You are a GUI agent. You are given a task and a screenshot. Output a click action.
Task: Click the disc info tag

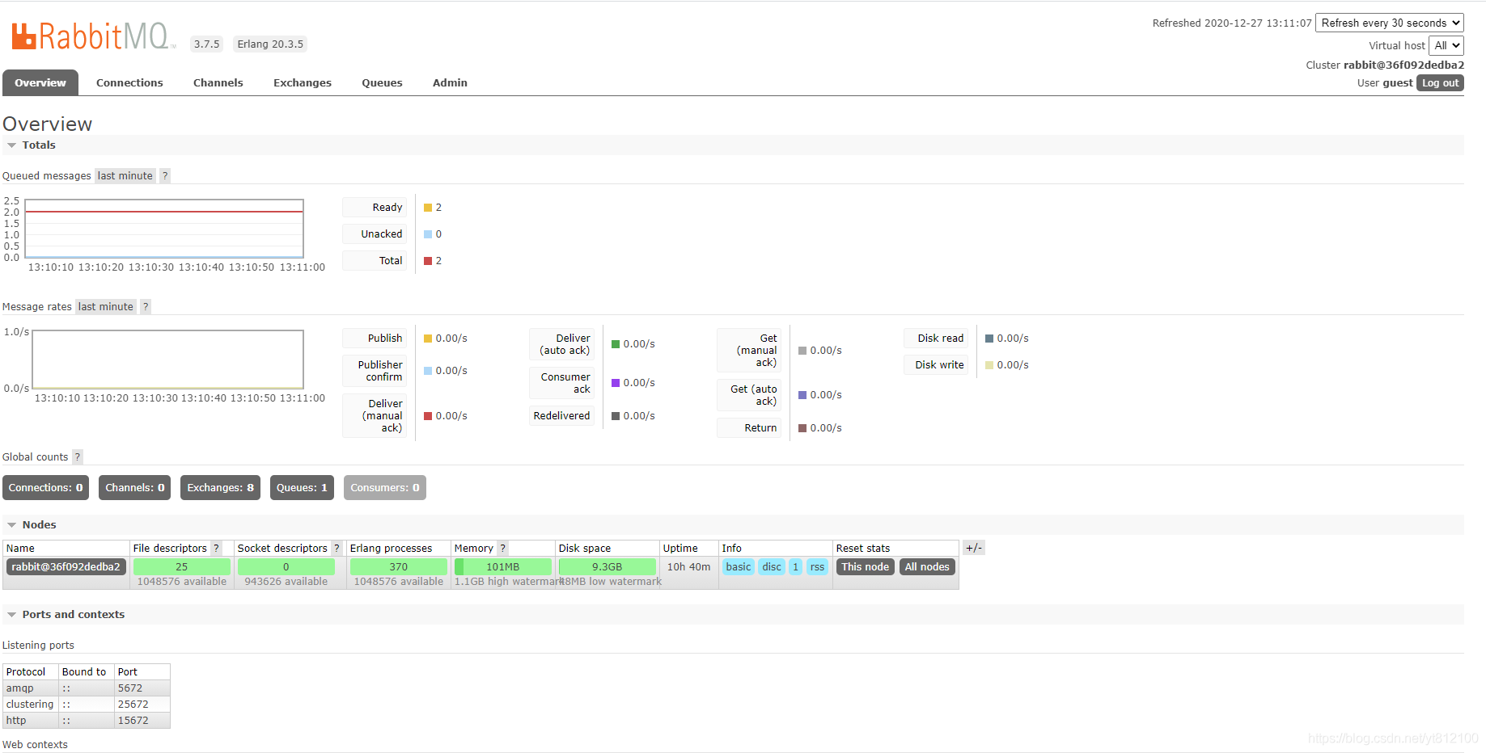point(772,566)
